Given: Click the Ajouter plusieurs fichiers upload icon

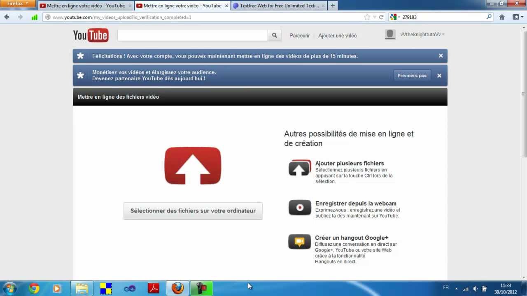Looking at the screenshot, I should coord(300,168).
